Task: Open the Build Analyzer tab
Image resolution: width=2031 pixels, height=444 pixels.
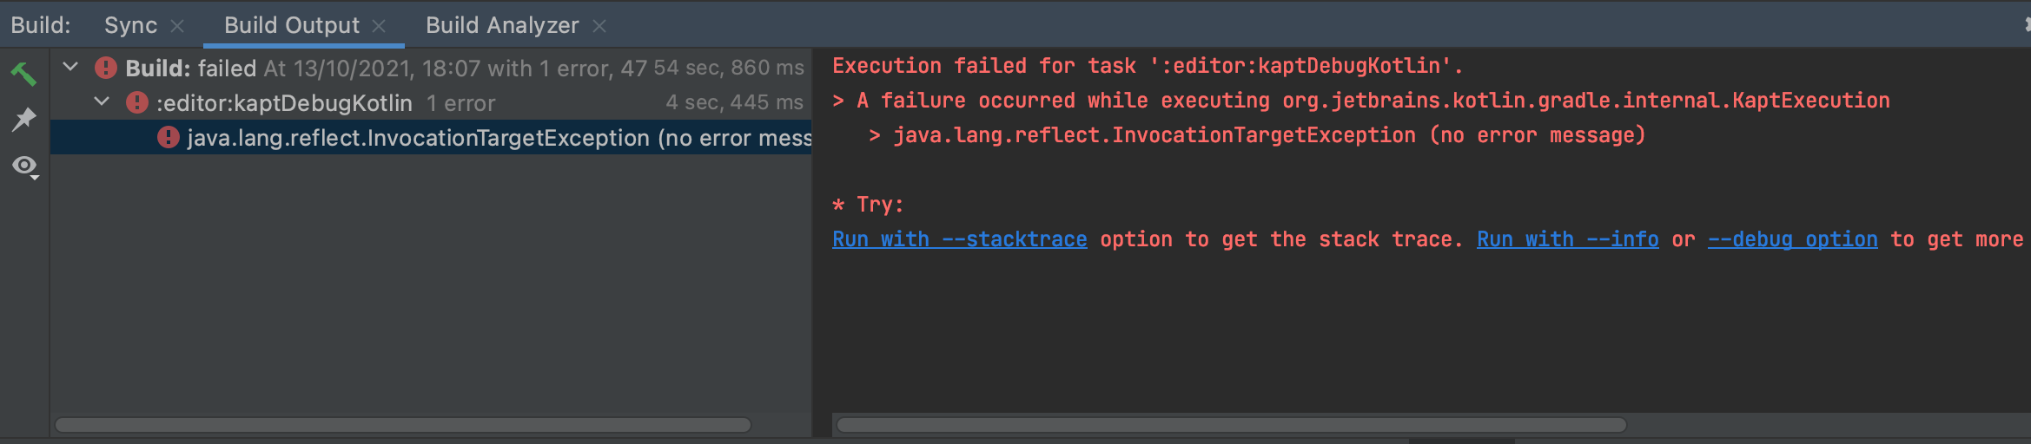Action: point(502,25)
